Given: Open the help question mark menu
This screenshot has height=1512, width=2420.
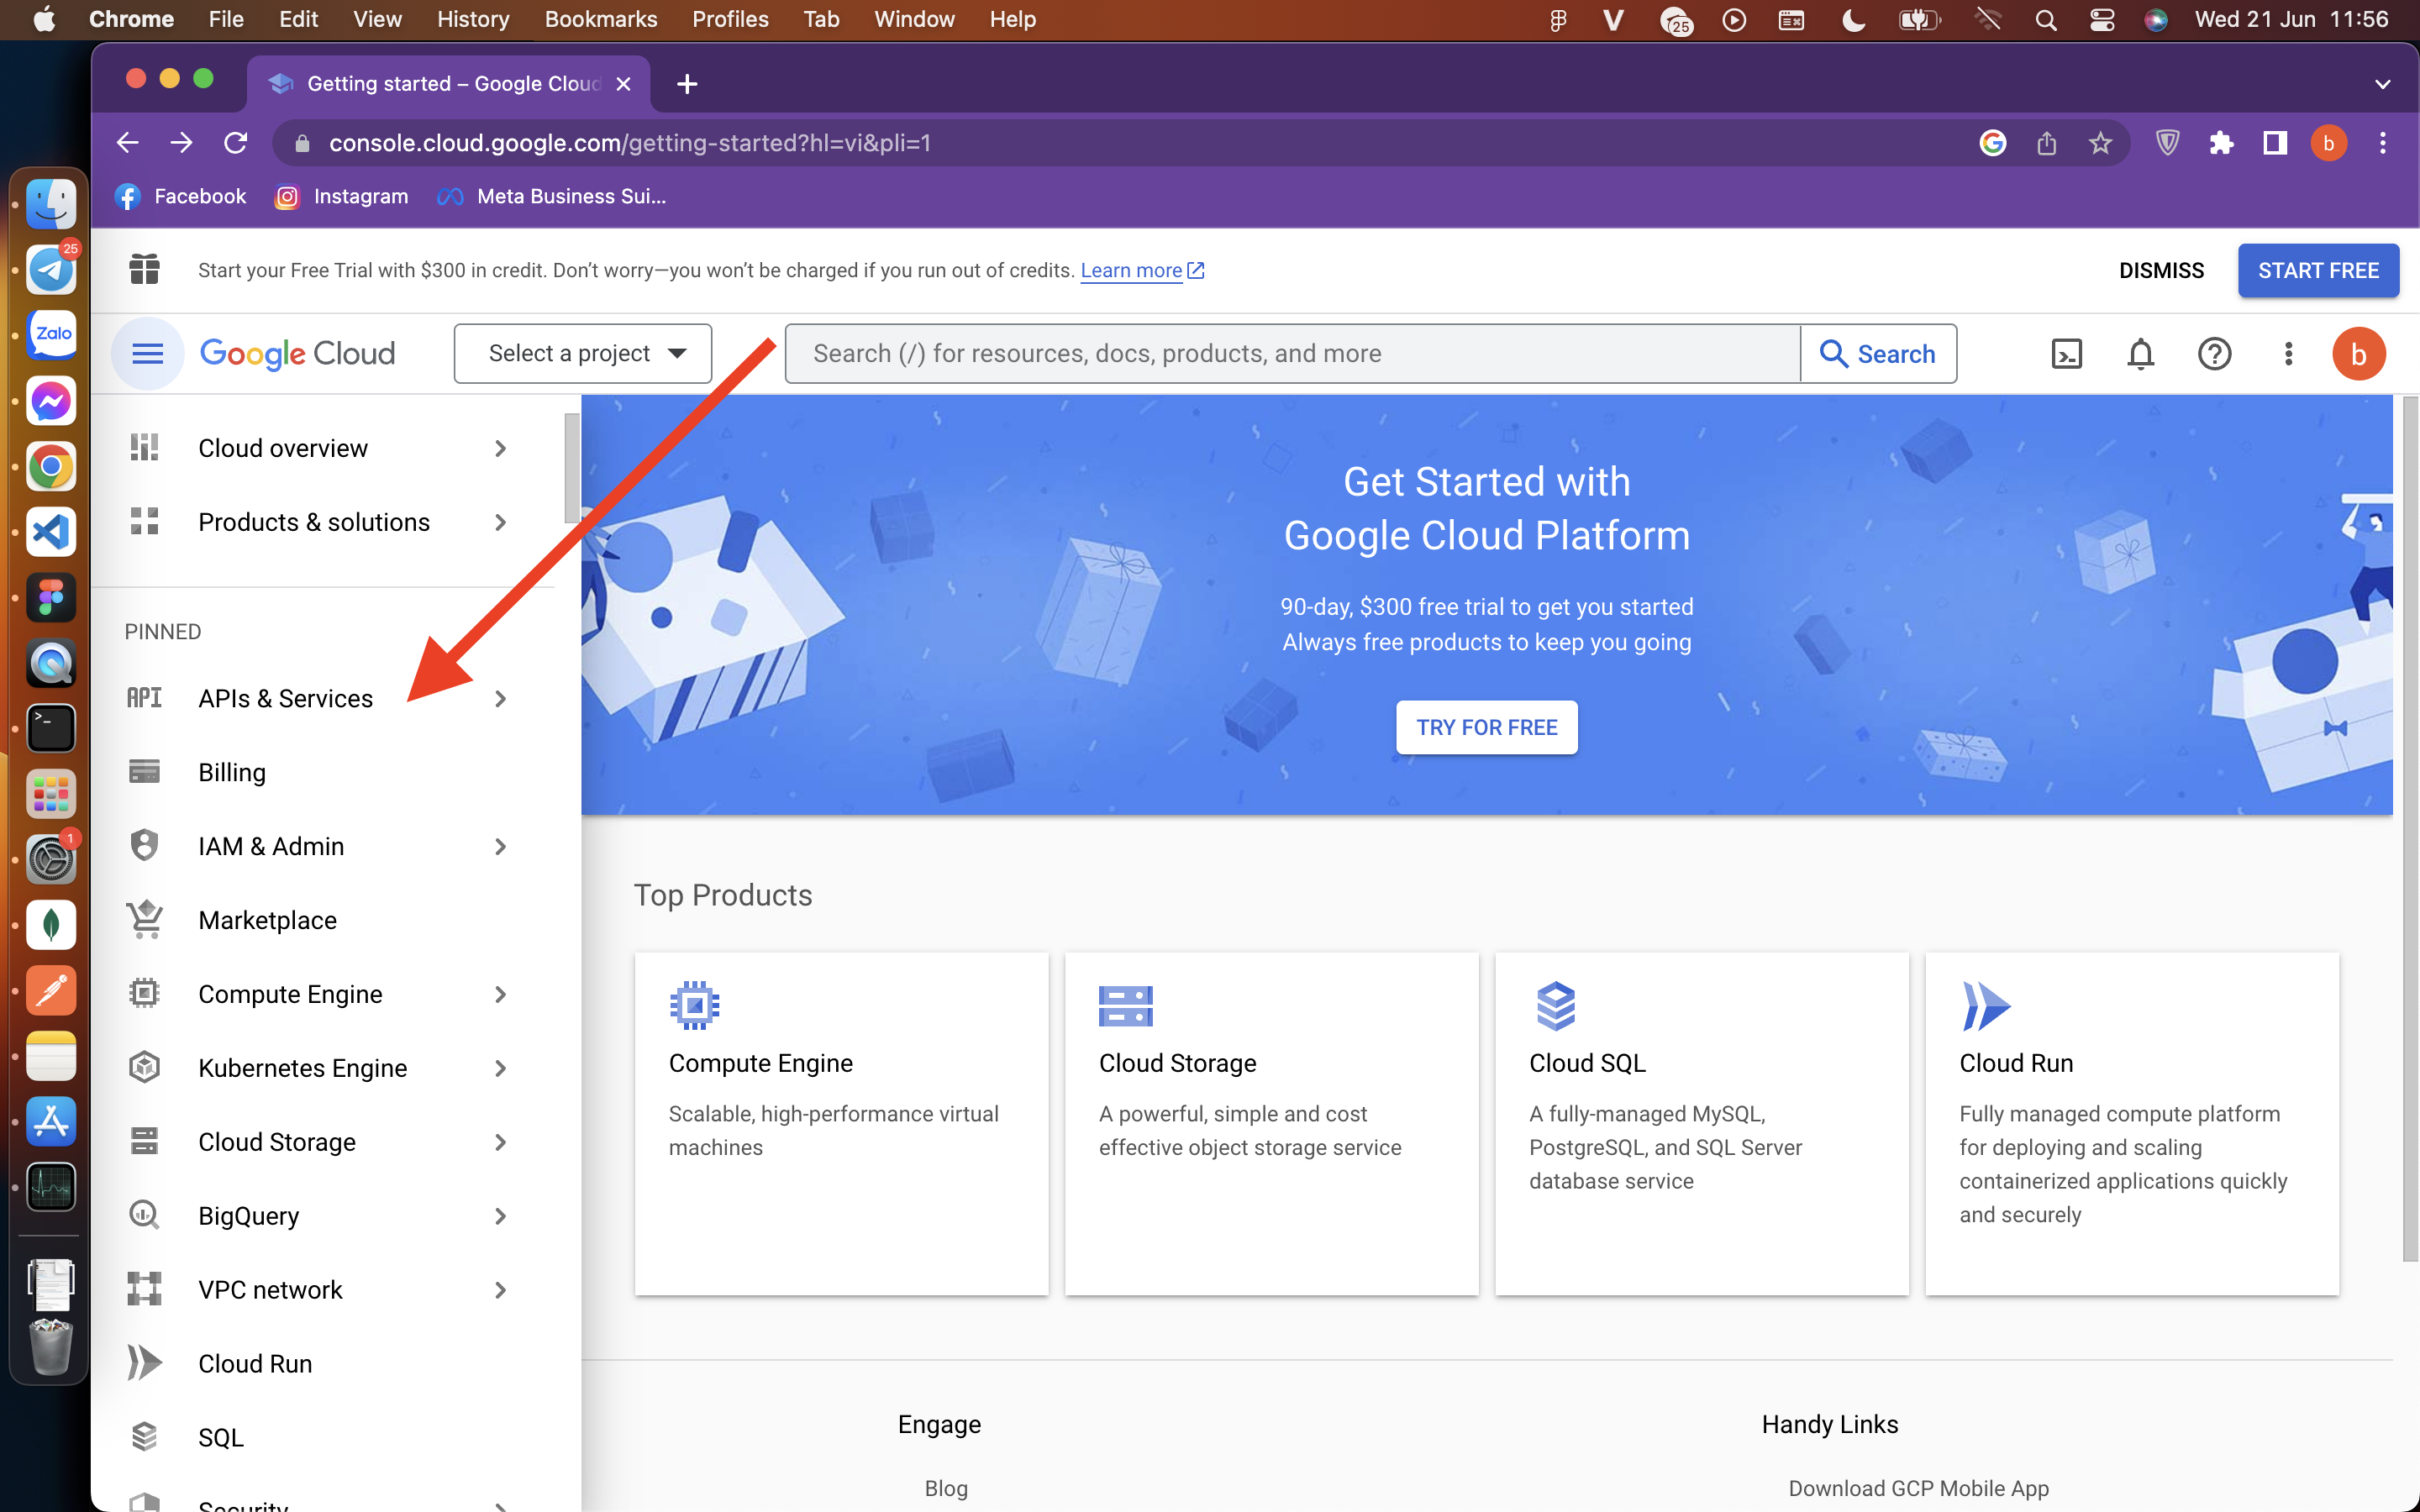Looking at the screenshot, I should 2214,354.
